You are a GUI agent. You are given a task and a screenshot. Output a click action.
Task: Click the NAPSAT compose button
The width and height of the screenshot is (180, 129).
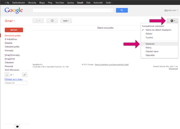[x=14, y=30]
